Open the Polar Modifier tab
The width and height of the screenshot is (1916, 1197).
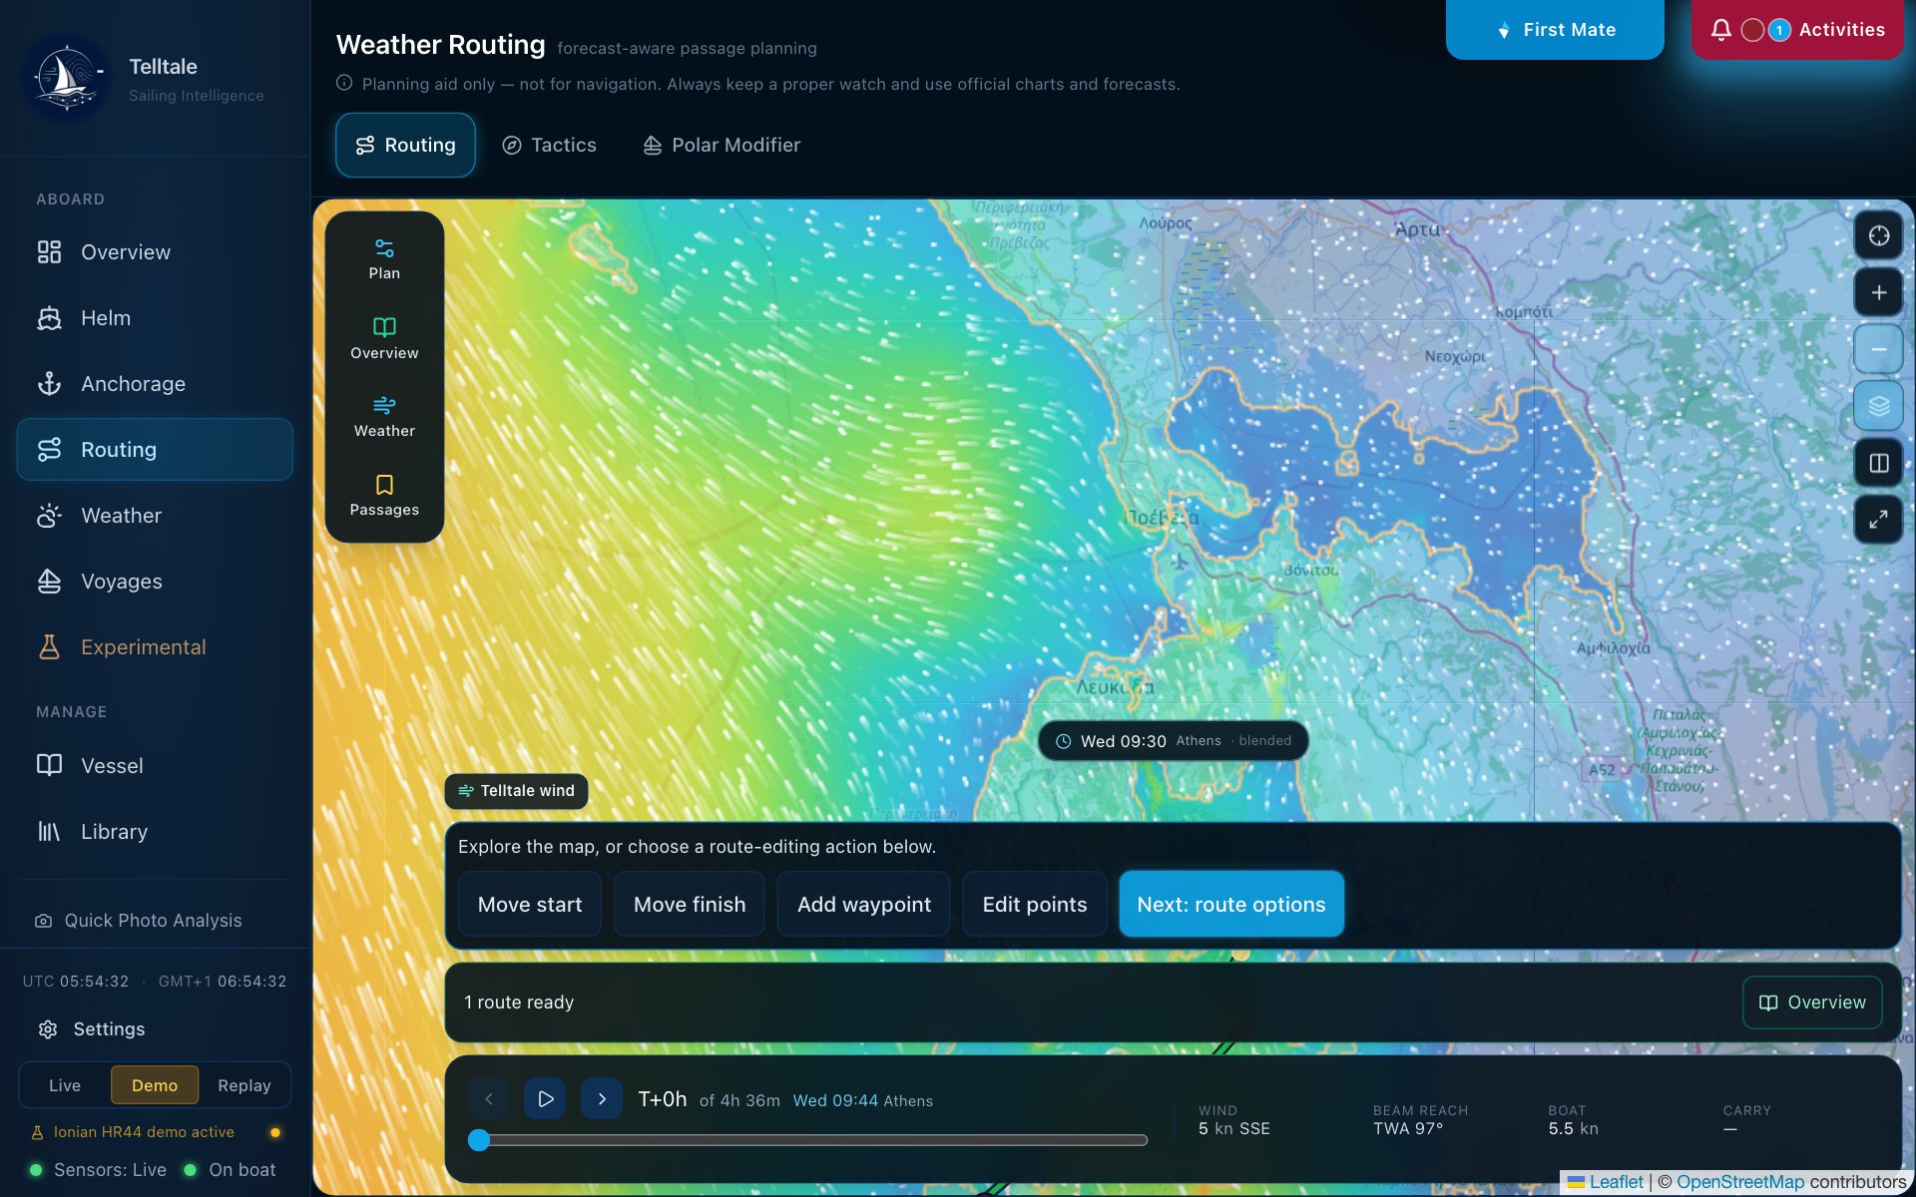721,146
